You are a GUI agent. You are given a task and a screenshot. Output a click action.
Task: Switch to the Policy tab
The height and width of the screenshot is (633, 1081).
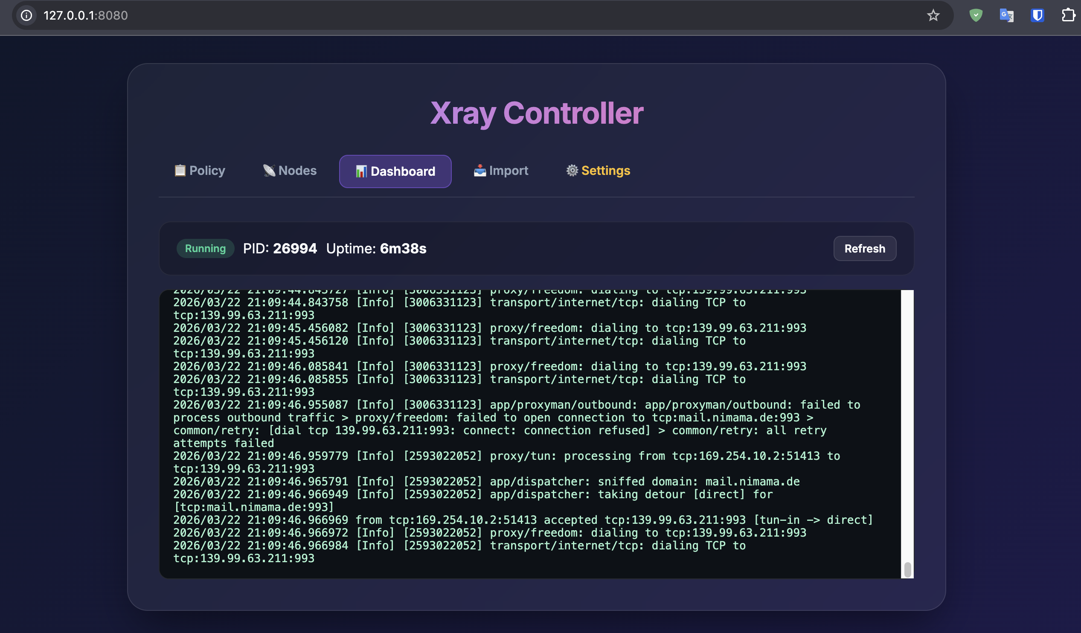pos(207,171)
